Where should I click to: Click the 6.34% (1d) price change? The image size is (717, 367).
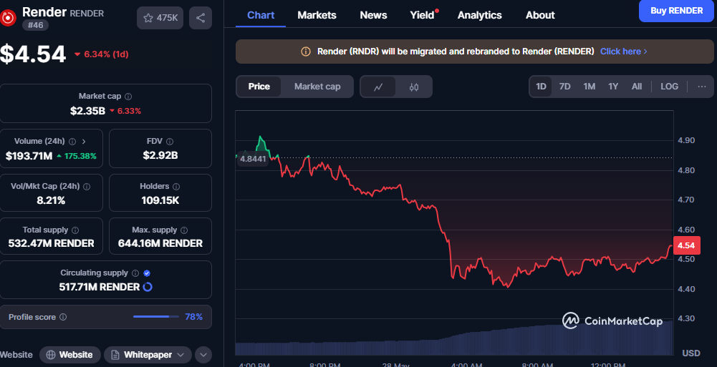pyautogui.click(x=102, y=54)
